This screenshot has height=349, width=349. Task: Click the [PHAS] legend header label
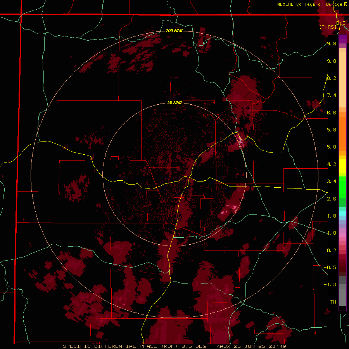coord(328,27)
